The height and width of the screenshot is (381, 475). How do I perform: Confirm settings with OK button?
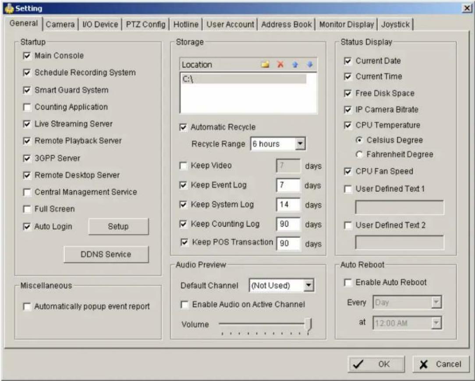point(376,364)
